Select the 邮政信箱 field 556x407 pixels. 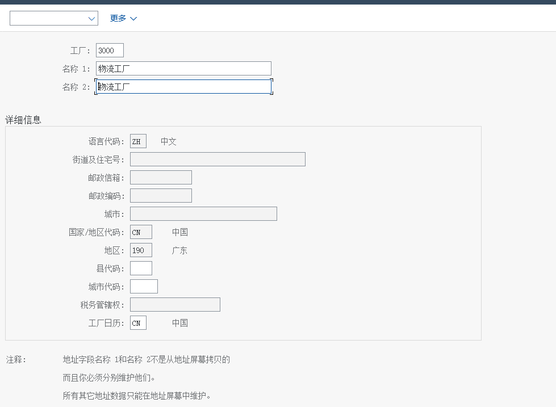pyautogui.click(x=161, y=178)
